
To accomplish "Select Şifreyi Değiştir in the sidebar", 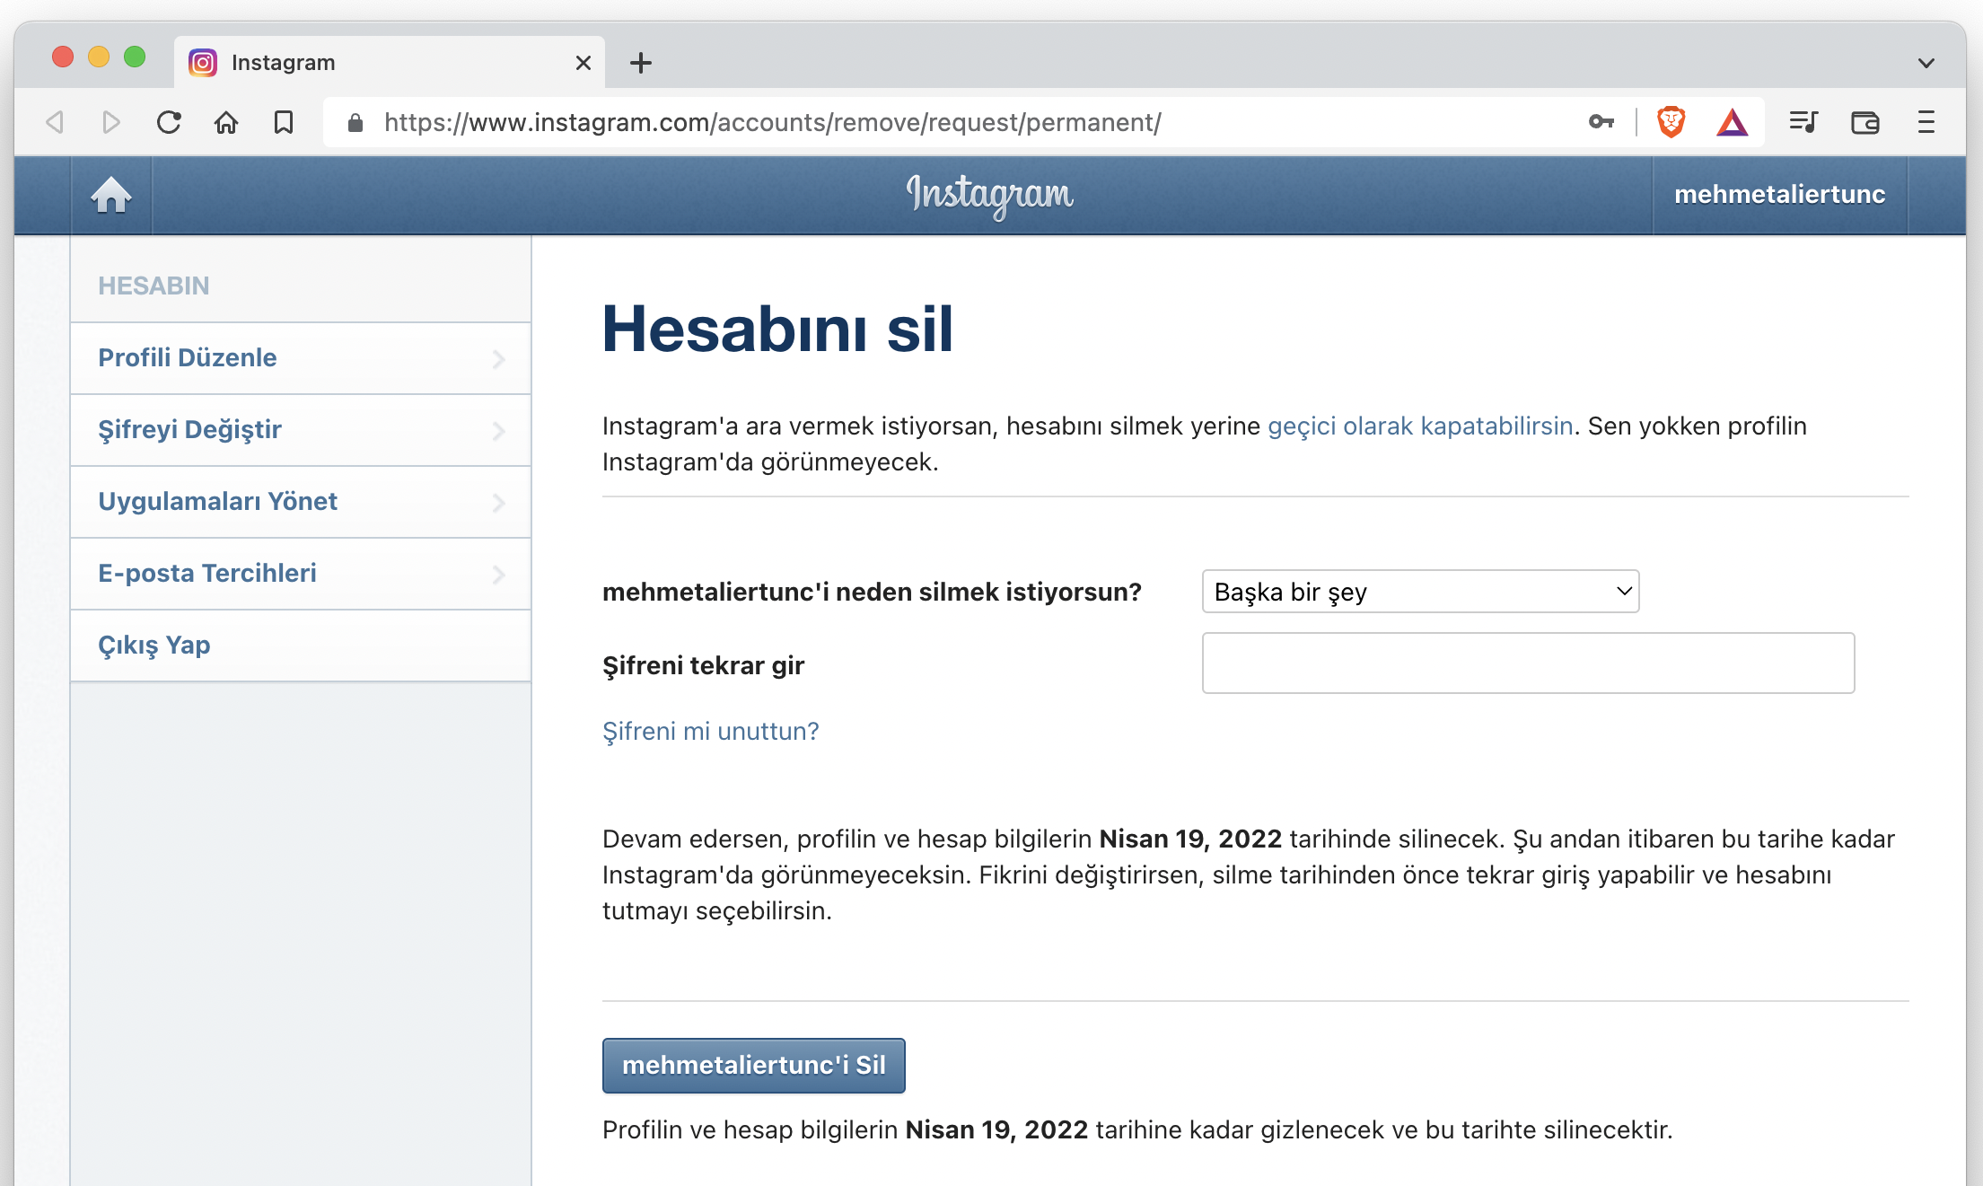I will [x=301, y=430].
